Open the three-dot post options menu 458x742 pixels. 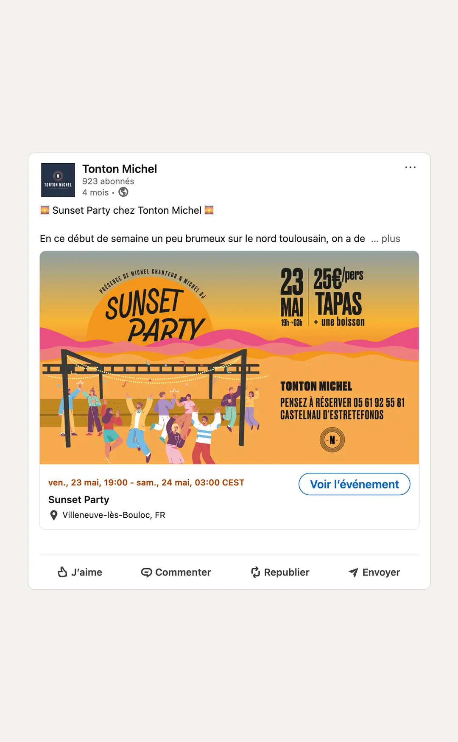click(x=410, y=167)
